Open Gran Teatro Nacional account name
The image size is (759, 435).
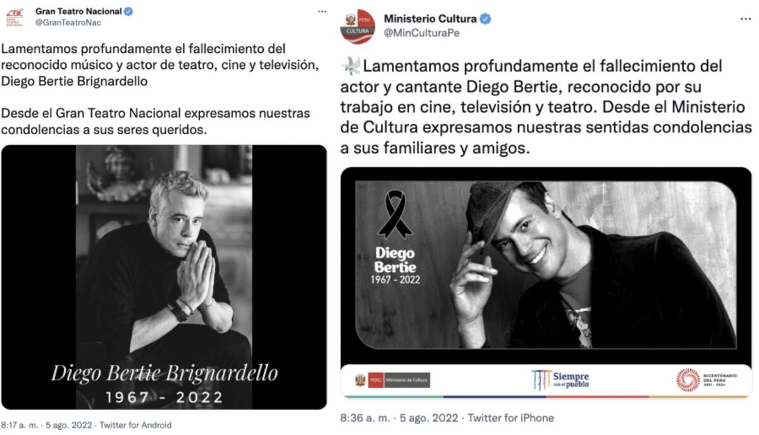[78, 11]
